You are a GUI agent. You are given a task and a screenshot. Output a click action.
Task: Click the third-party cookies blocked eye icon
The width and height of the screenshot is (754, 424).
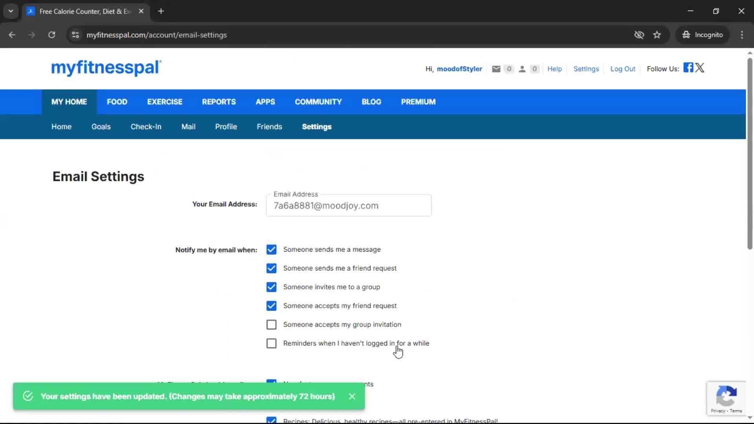(x=639, y=35)
